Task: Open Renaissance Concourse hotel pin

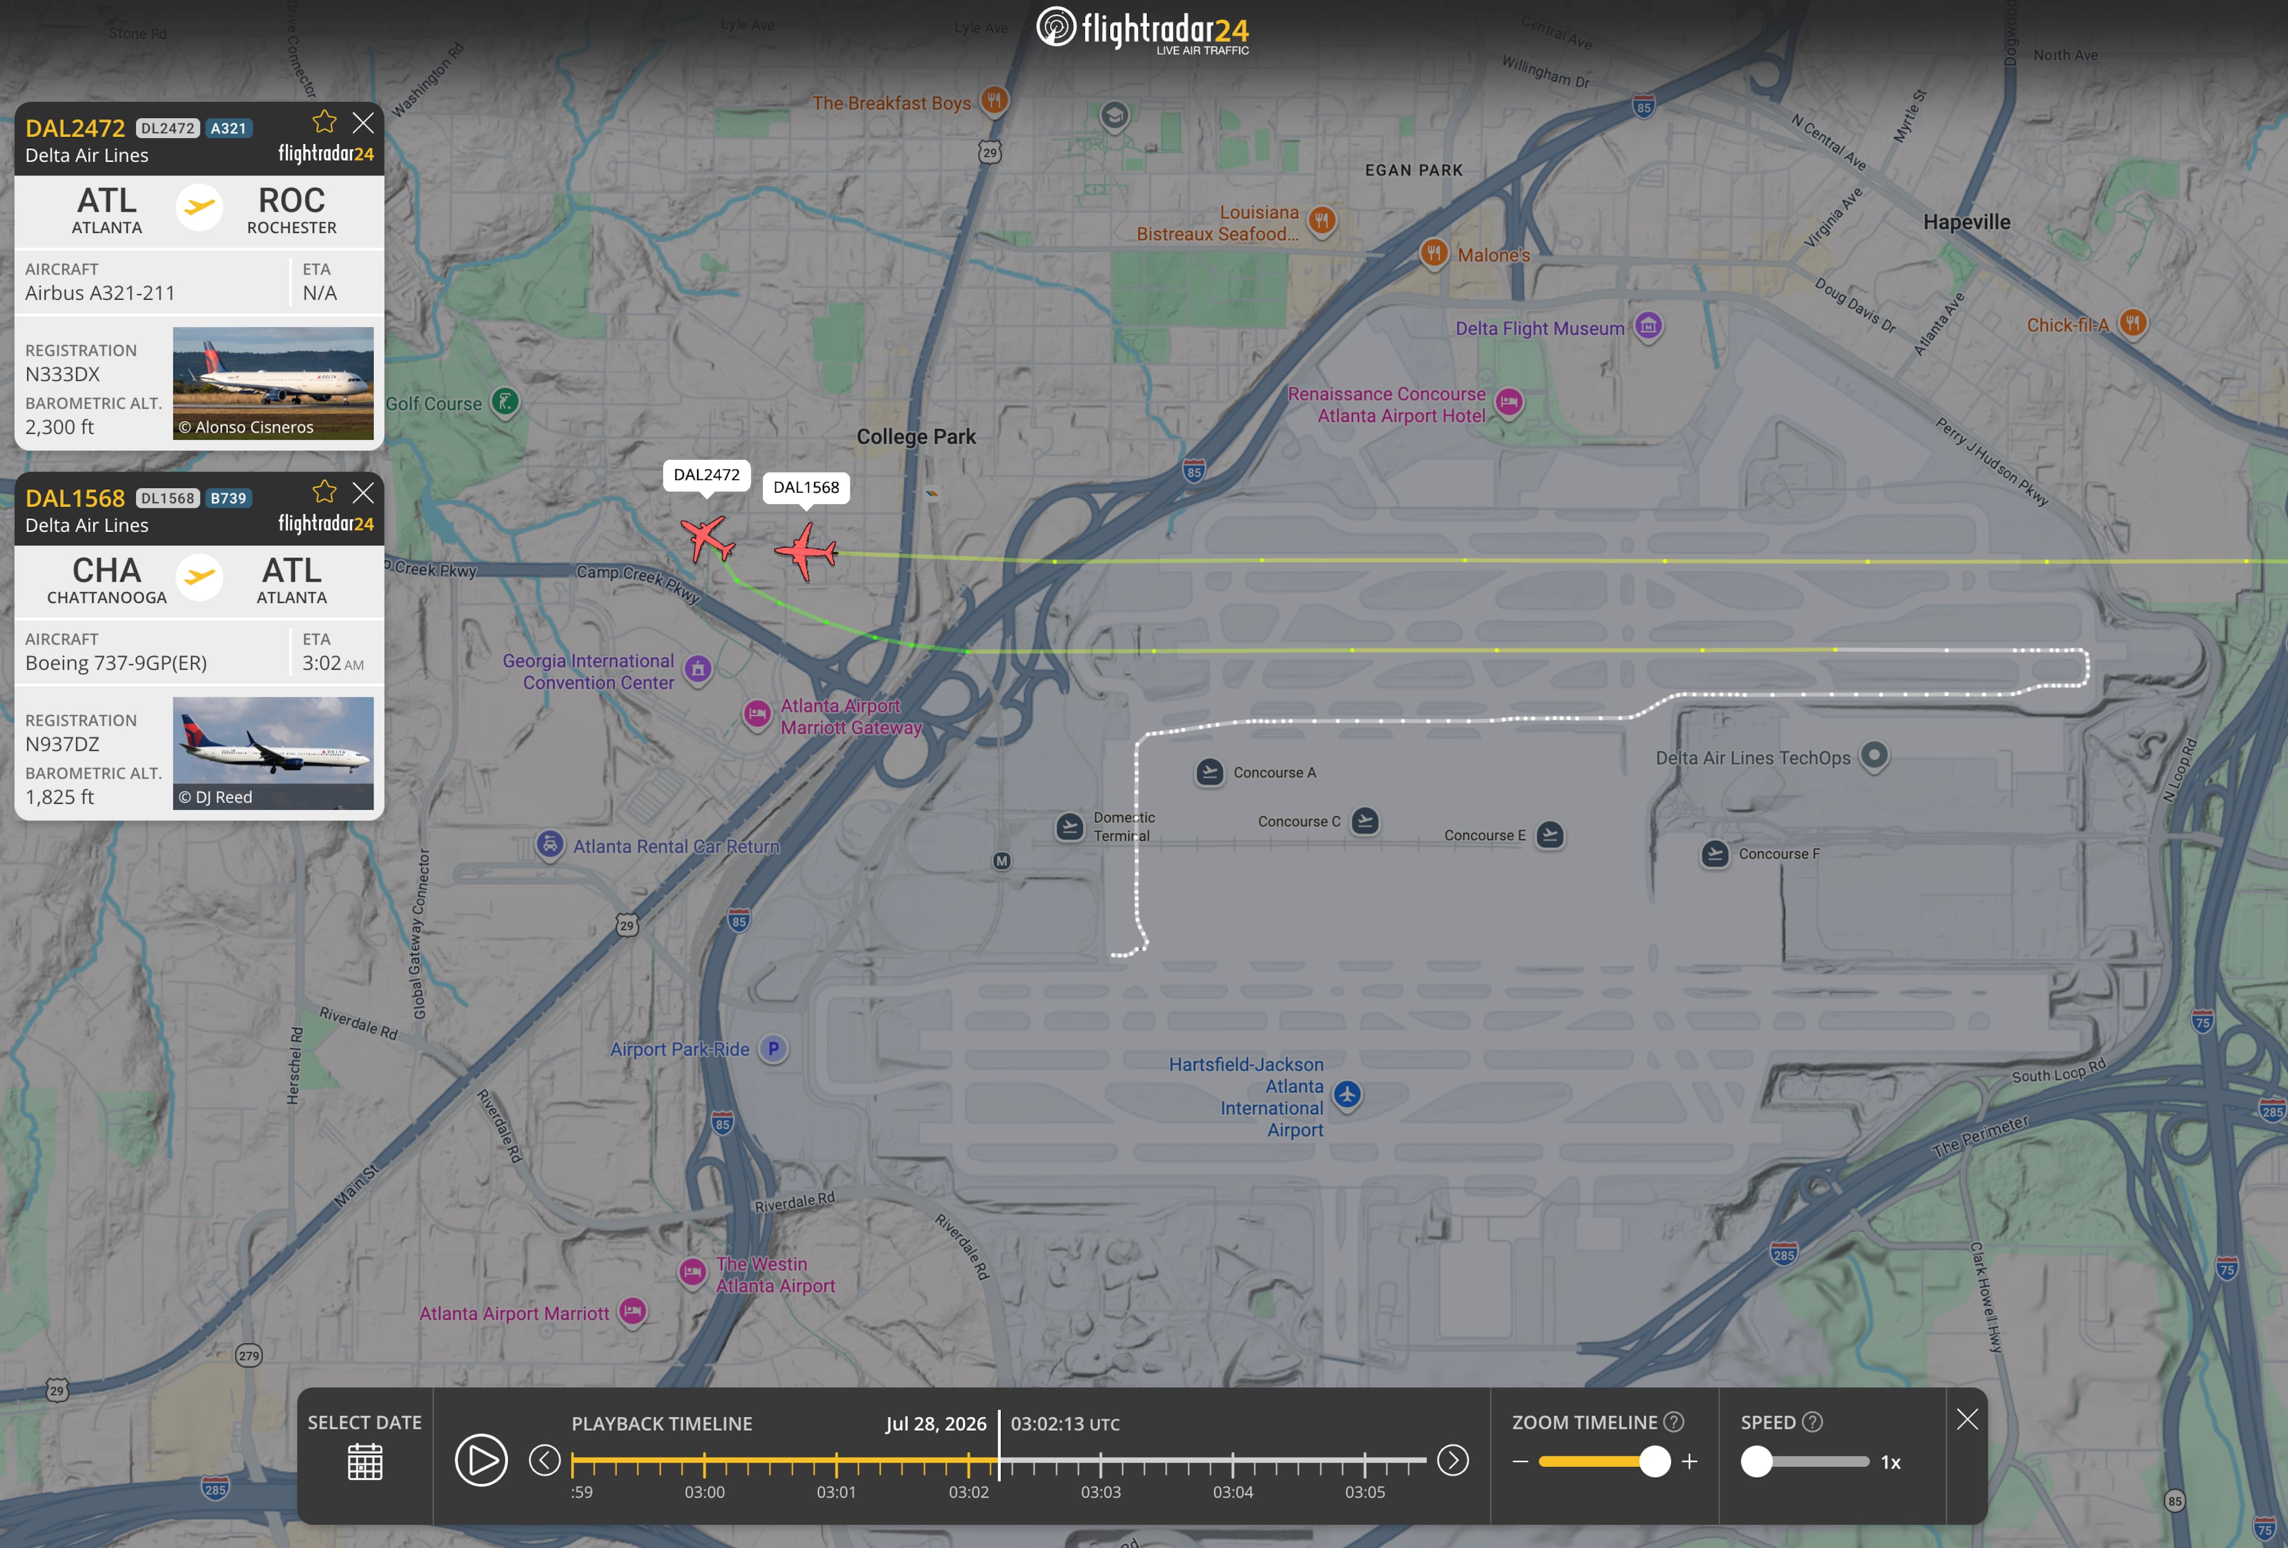Action: 1508,403
